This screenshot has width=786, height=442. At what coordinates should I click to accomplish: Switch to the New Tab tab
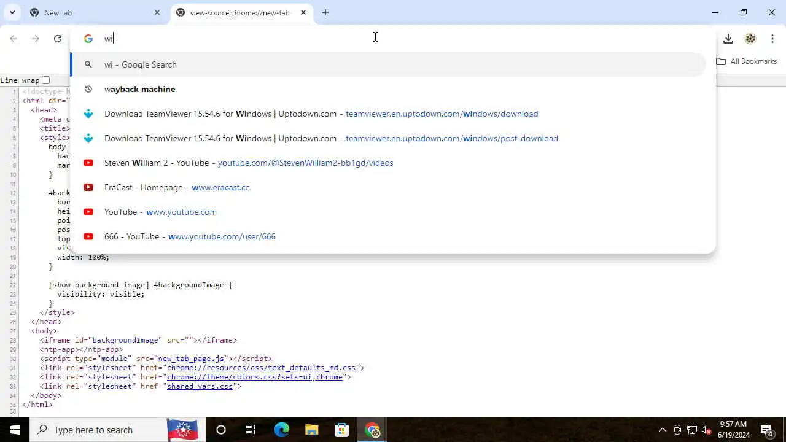tap(95, 12)
